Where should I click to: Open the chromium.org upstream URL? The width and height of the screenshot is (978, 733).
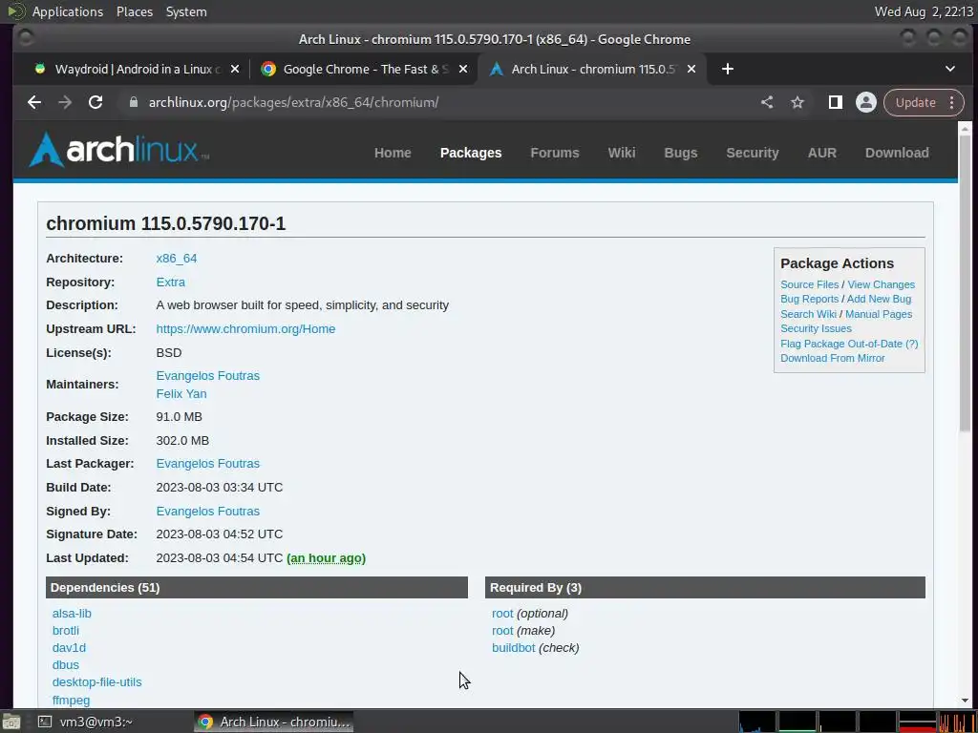pyautogui.click(x=245, y=328)
